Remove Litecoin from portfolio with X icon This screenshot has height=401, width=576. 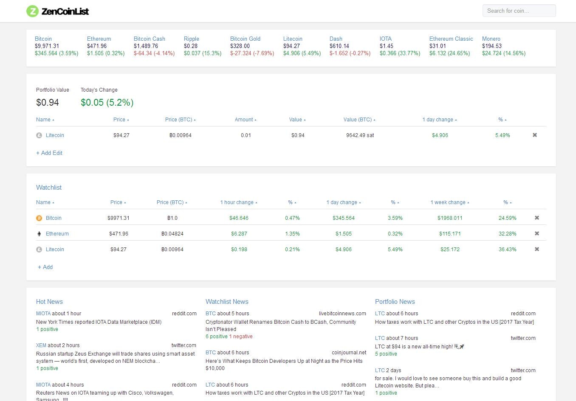pos(535,135)
